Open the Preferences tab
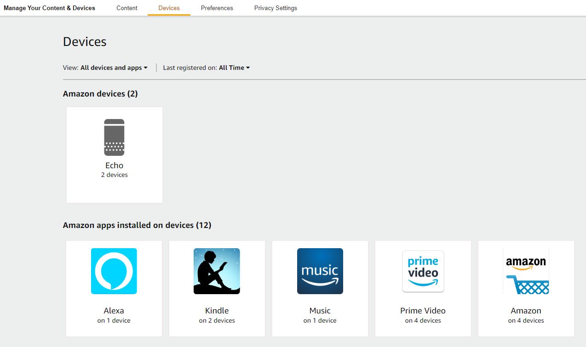This screenshot has height=347, width=586. 217,8
